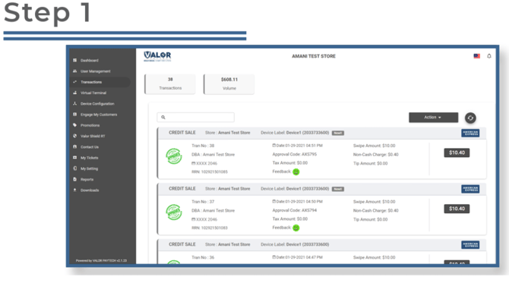Image resolution: width=509 pixels, height=286 pixels.
Task: Click the Dashboard sidebar icon
Action: [75, 61]
